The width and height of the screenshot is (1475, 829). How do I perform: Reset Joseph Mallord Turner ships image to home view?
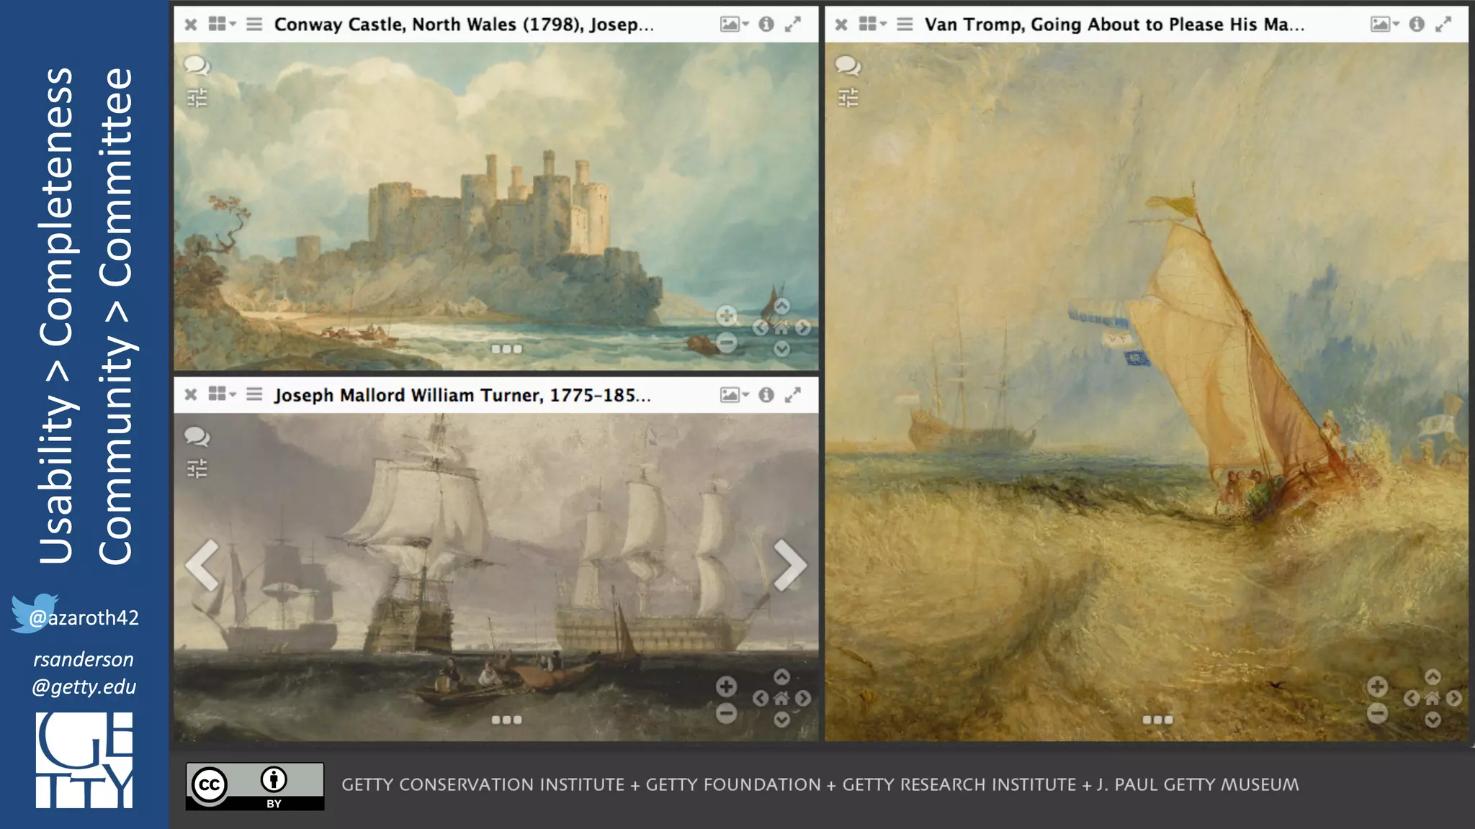pyautogui.click(x=781, y=699)
